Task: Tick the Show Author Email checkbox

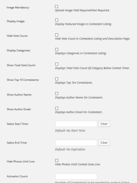Action: pos(57,108)
